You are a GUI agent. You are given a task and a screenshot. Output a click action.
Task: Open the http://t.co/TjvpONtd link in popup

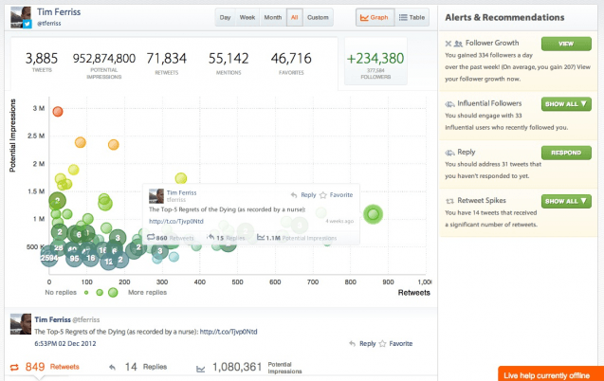click(176, 221)
